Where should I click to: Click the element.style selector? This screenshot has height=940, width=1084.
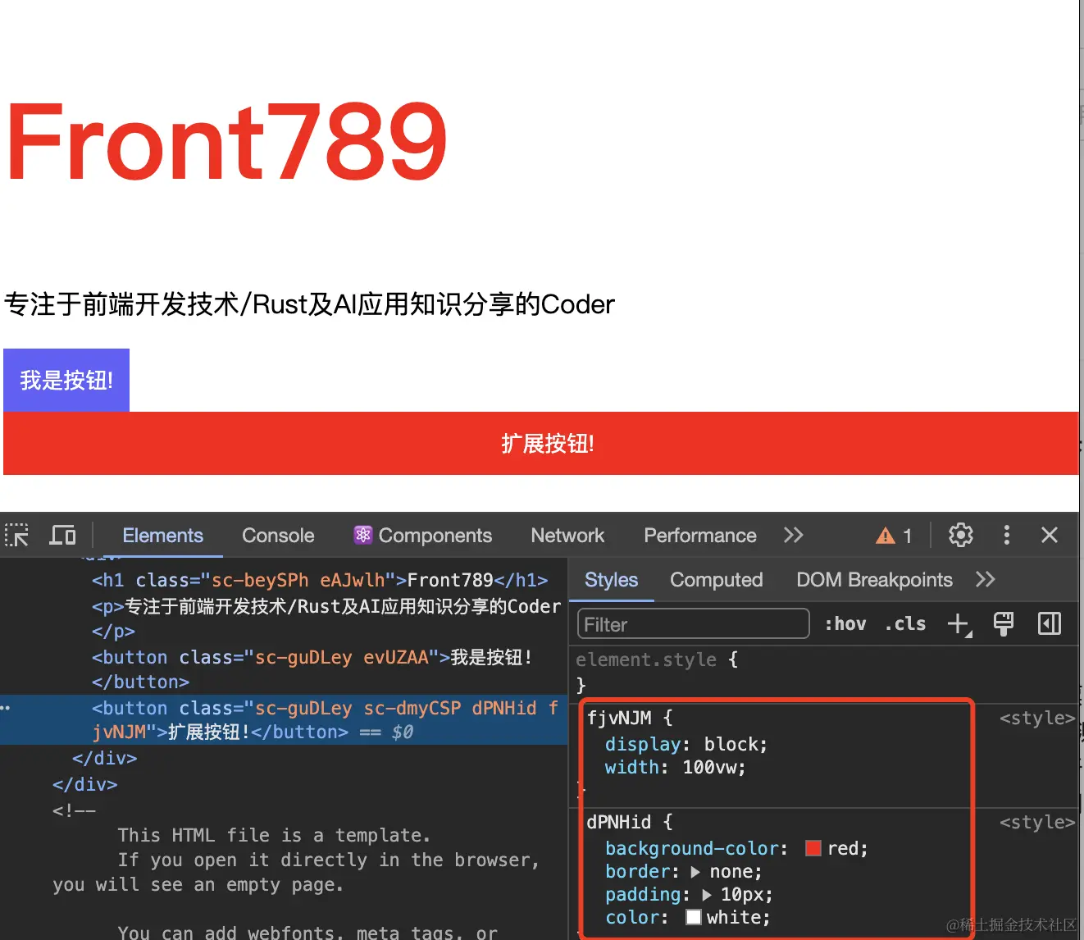pyautogui.click(x=646, y=659)
